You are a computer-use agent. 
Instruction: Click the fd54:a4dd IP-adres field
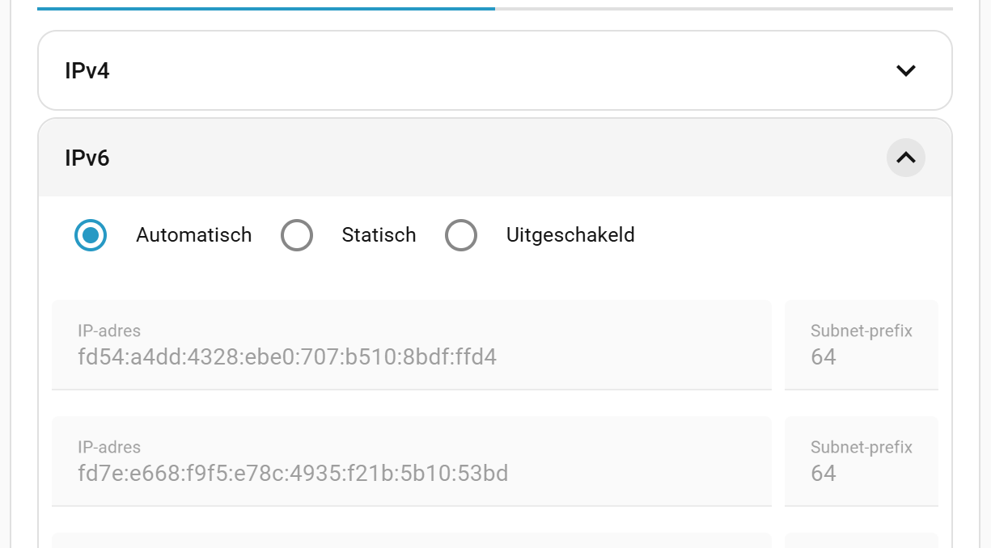[x=411, y=356]
